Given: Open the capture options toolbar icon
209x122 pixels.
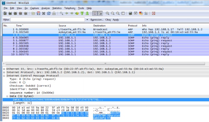Looking at the screenshot, I should point(10,13).
